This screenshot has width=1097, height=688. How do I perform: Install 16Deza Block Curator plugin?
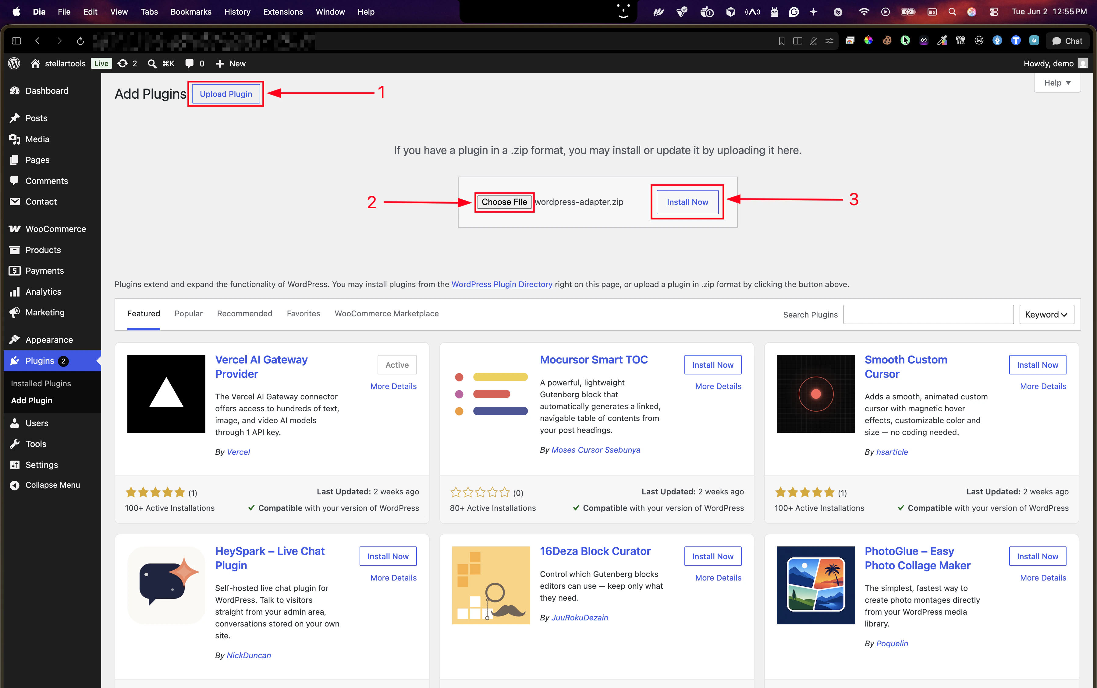point(713,556)
